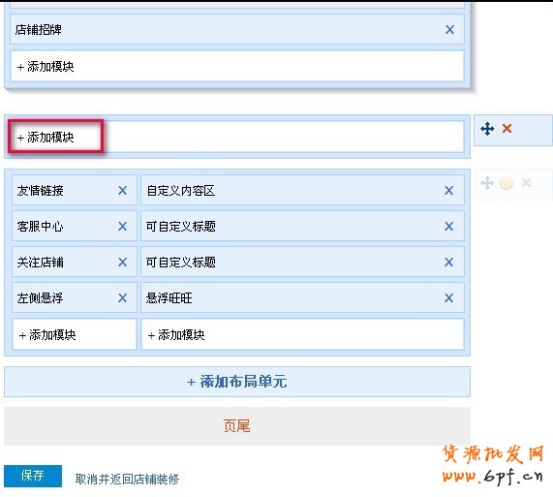Delete the layout unit with the red X
Screen dimensions: 553x497
point(507,129)
